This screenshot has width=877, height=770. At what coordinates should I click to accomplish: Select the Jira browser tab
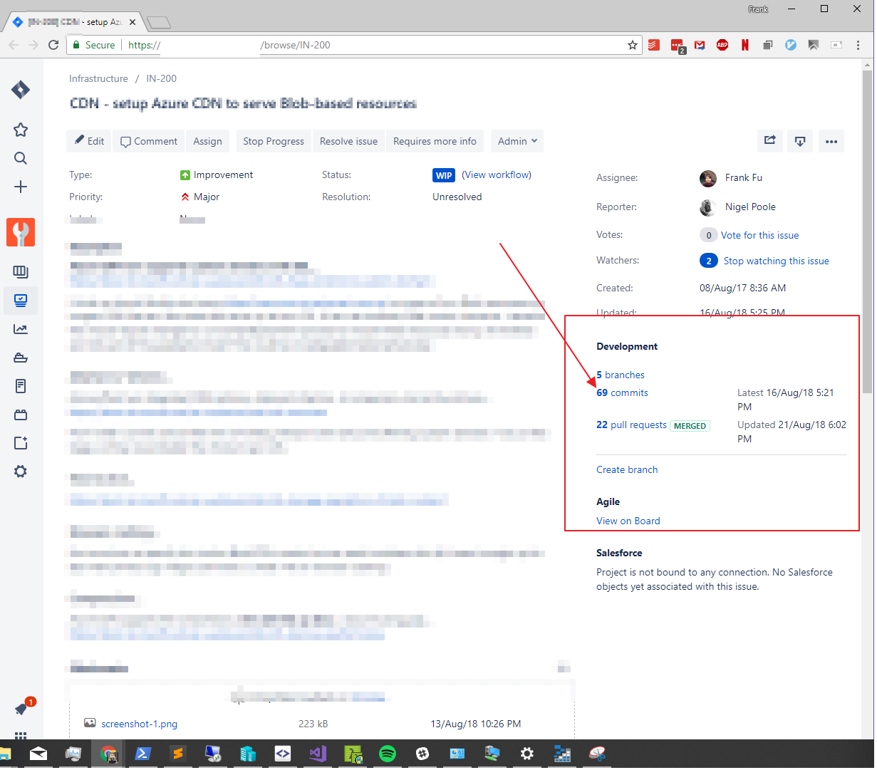73,22
